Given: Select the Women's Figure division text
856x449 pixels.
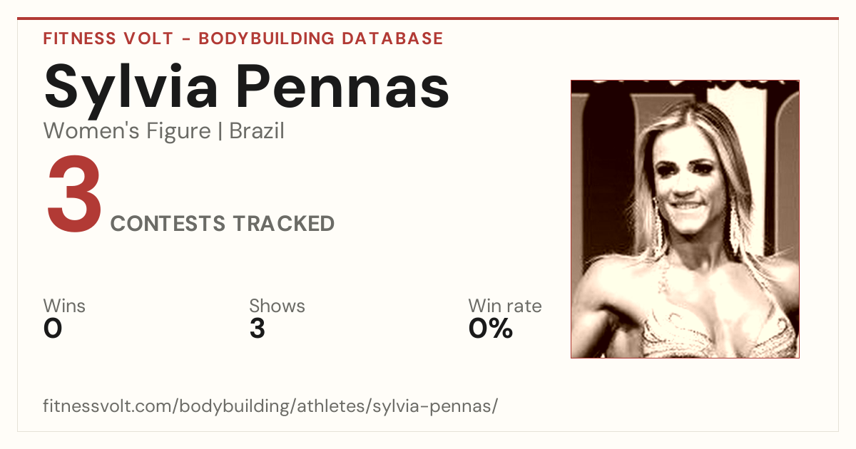Looking at the screenshot, I should pos(127,131).
